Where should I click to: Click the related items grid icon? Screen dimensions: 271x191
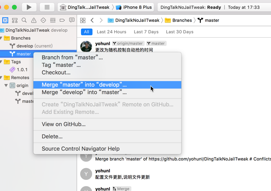point(83,20)
